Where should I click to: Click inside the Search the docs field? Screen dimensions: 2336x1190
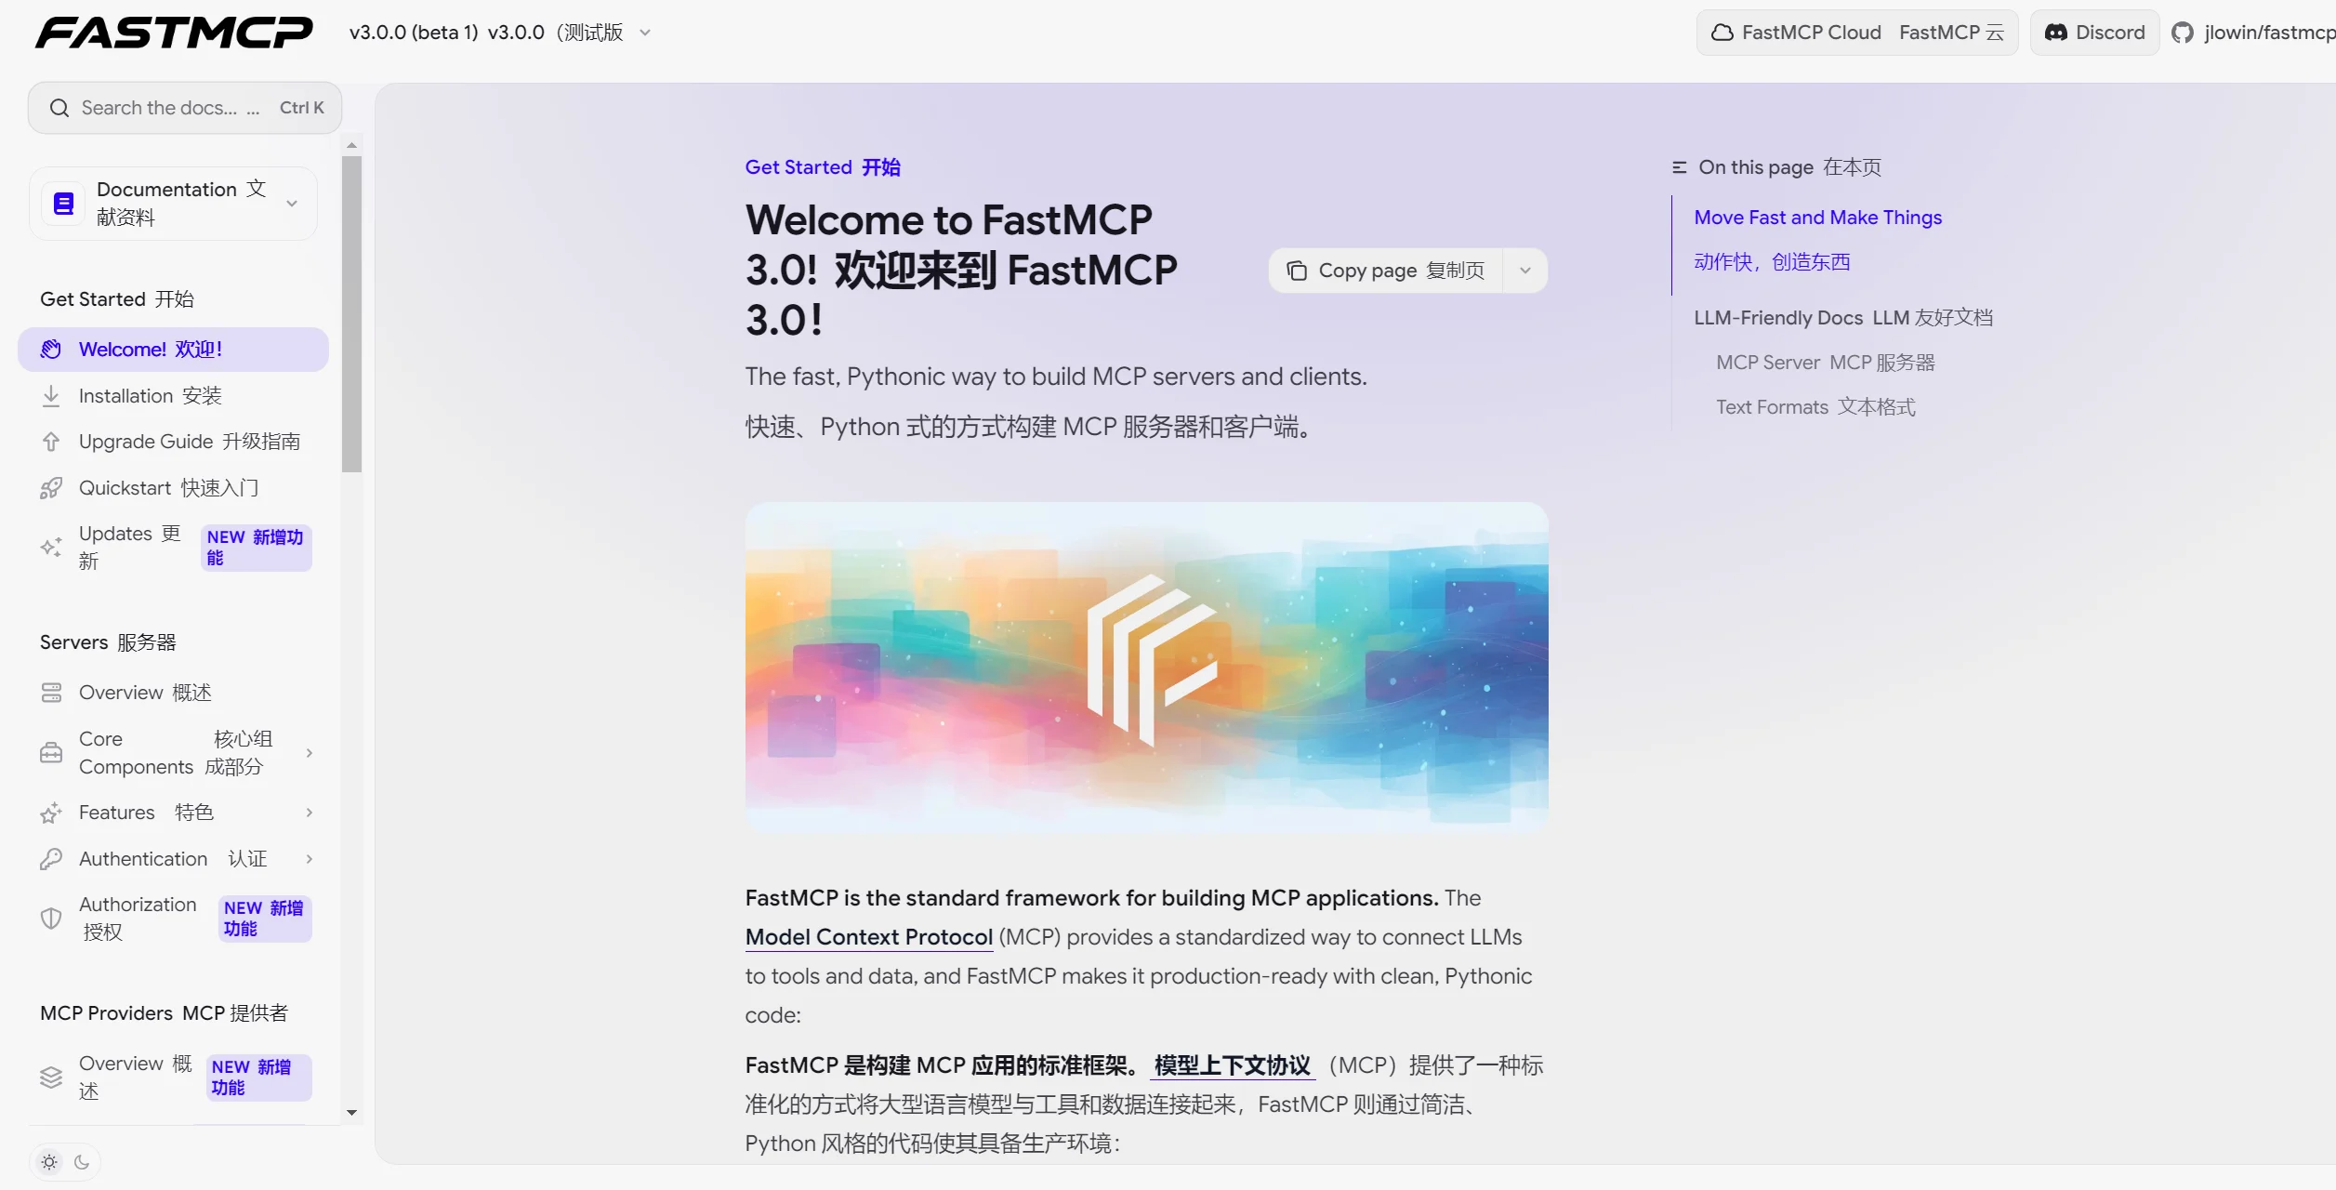tap(167, 107)
